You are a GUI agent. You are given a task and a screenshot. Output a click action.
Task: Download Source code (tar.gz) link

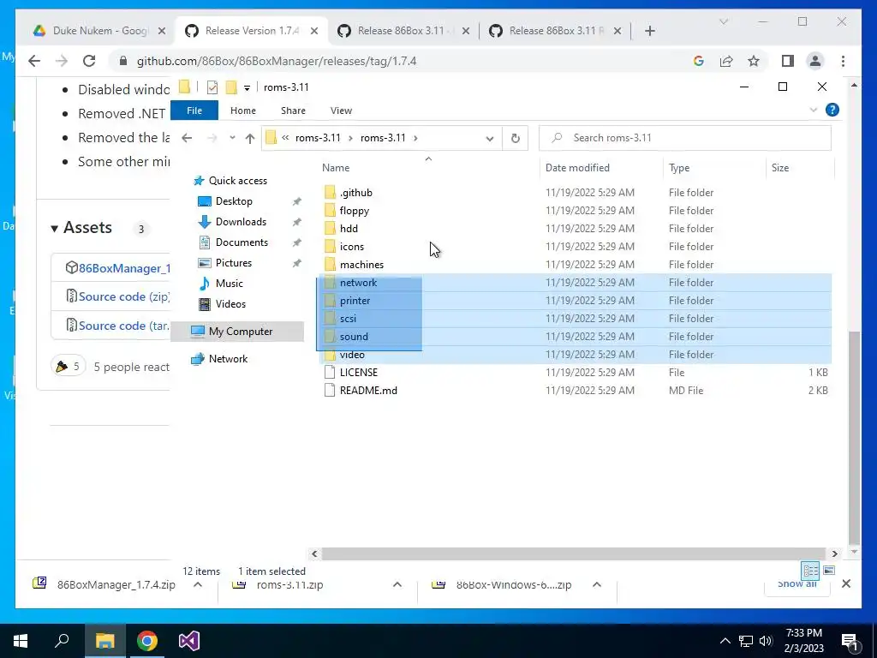coord(124,326)
